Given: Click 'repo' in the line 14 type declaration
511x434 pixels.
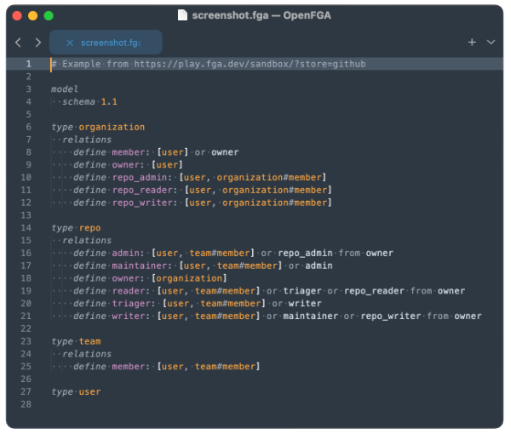Looking at the screenshot, I should 89,228.
